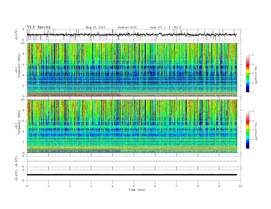Click the 6 kHz tick on ch.2 frequency axis
The height and width of the screenshot is (209, 271).
(24, 121)
